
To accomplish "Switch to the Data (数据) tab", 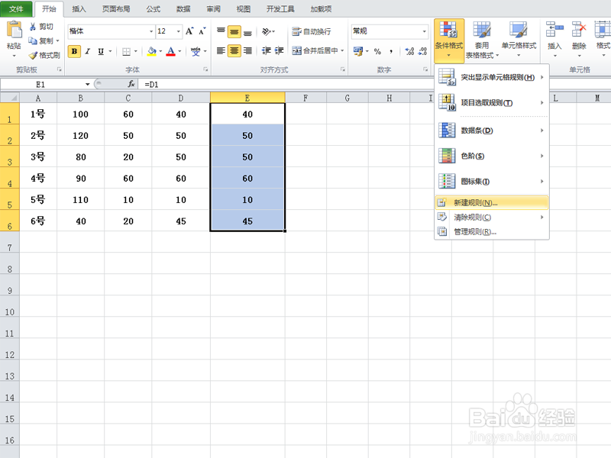I will click(183, 9).
